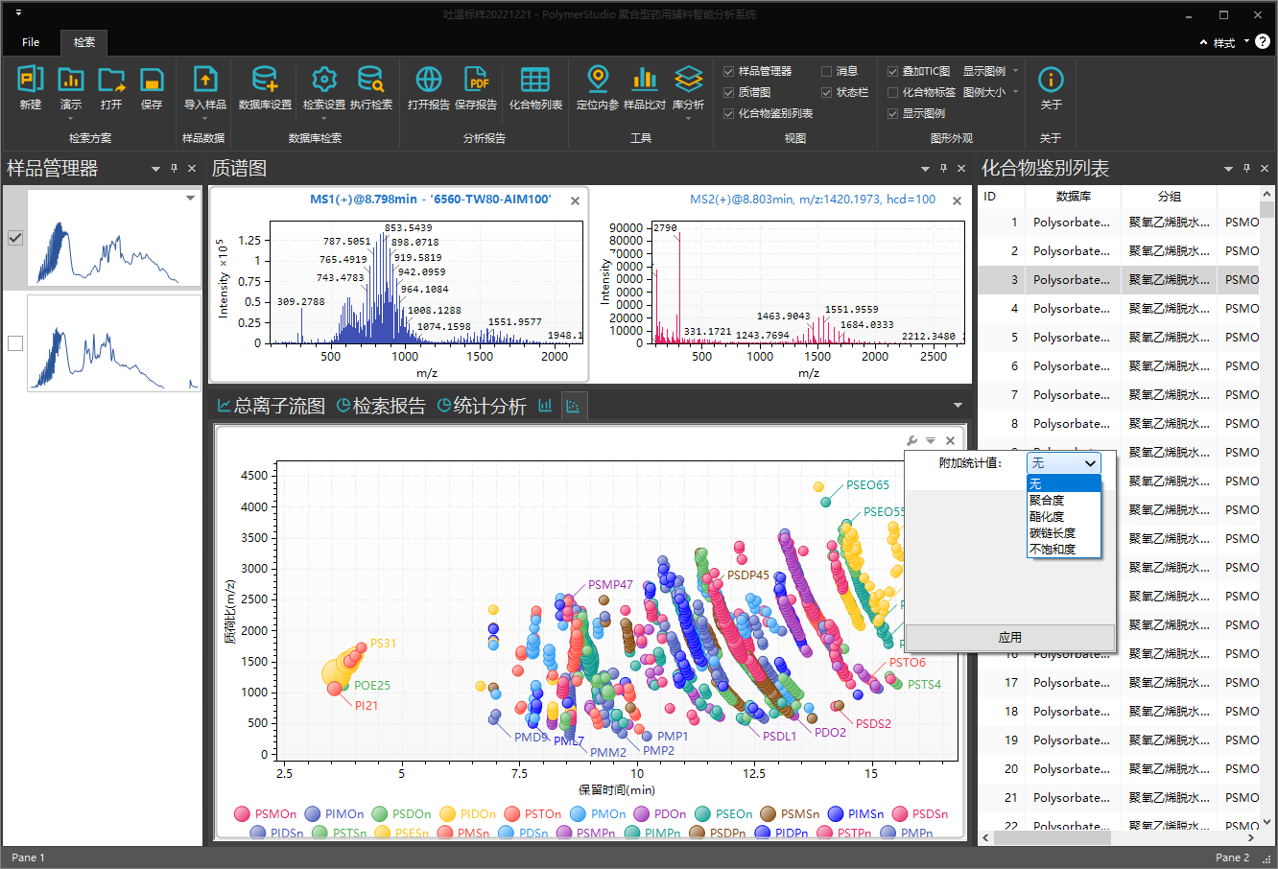Enable the 化合物标签 checkbox

[x=892, y=92]
